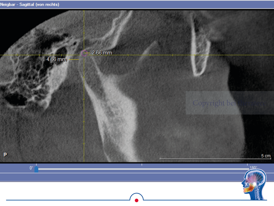Click the red dot page marker
Viewport: 274px width, 206px height.
(136, 200)
